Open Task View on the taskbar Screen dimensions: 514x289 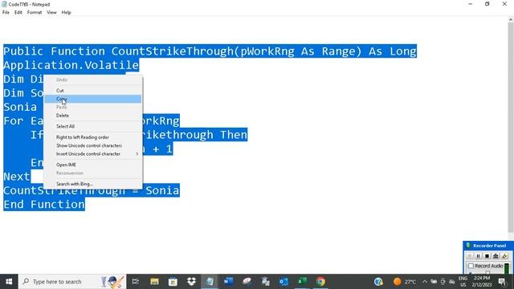[136, 282]
